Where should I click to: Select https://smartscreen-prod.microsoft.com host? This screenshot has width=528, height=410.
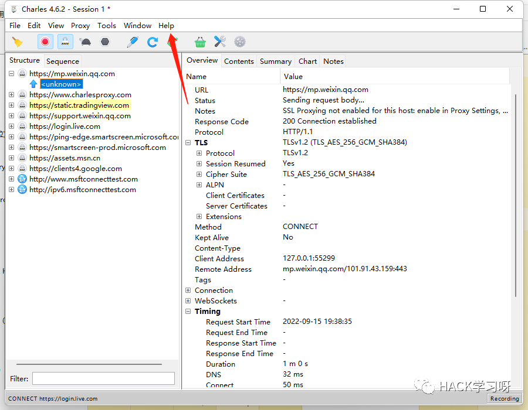97,148
